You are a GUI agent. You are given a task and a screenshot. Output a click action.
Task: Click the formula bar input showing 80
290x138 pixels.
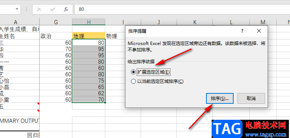pos(182,9)
